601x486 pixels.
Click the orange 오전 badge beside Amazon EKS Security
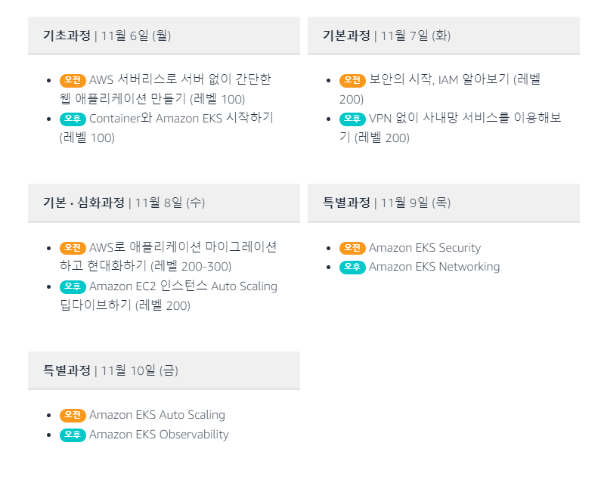tap(352, 248)
